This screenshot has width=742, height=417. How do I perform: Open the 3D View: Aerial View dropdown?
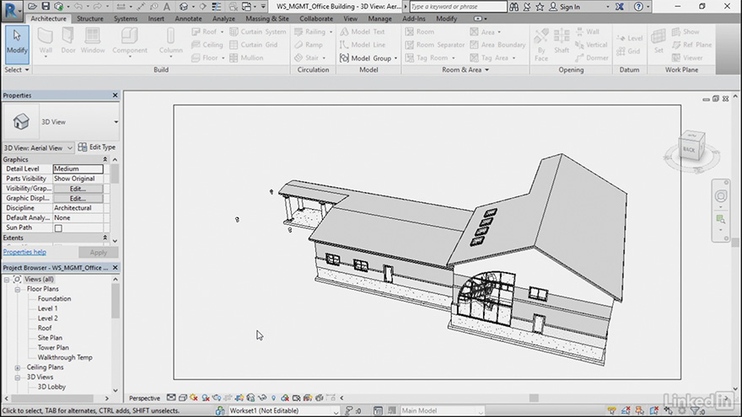coord(38,147)
